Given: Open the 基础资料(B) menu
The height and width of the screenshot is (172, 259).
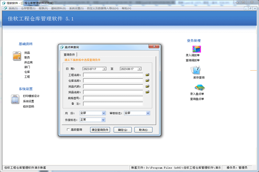Looking at the screenshot, I should coord(59,8).
